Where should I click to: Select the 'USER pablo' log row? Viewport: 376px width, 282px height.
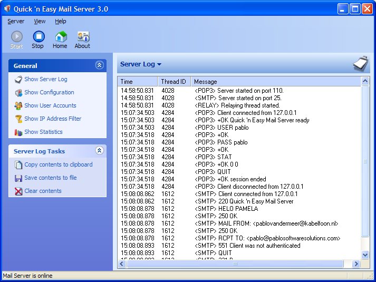pos(239,128)
